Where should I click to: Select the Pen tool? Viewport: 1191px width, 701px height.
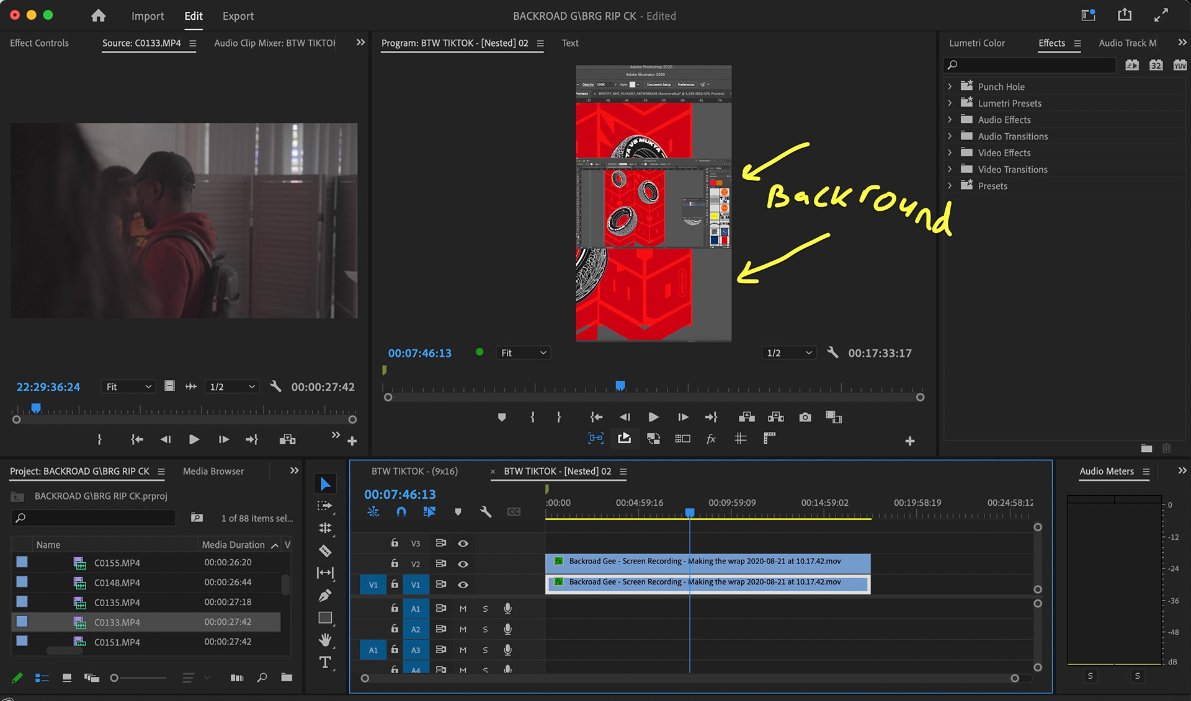tap(325, 596)
